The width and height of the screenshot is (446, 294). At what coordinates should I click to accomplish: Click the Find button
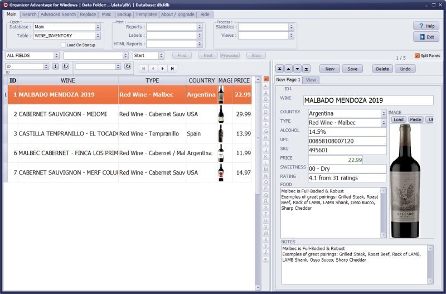(182, 55)
